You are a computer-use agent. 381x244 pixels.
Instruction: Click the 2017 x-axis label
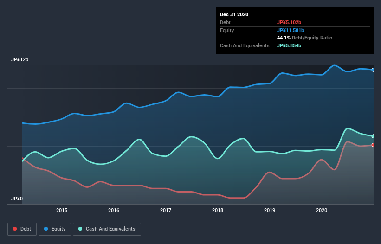(x=166, y=210)
